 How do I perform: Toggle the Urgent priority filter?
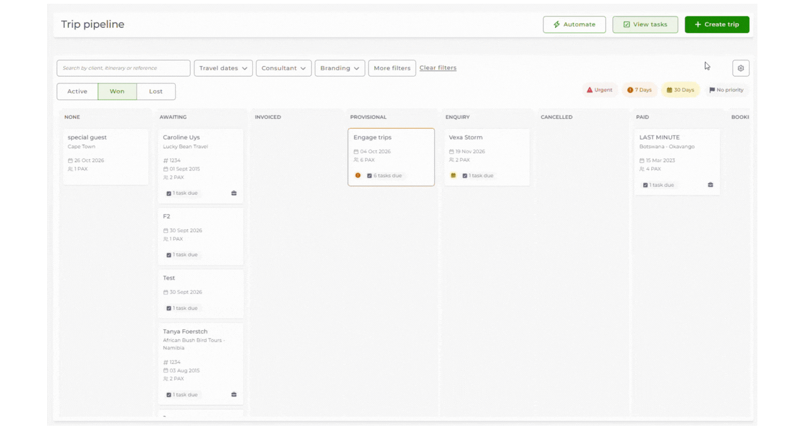(x=600, y=90)
